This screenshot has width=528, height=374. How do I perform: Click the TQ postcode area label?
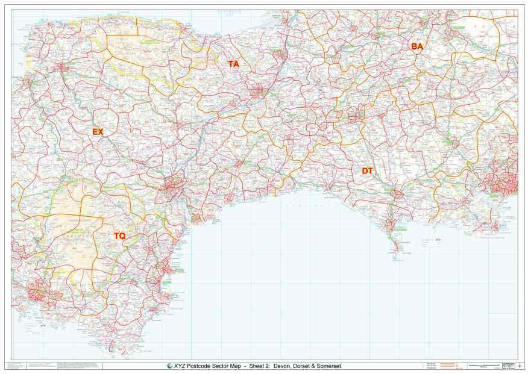pos(119,236)
